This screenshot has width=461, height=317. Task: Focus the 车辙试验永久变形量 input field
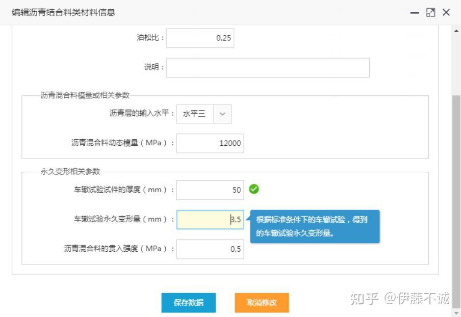[210, 220]
